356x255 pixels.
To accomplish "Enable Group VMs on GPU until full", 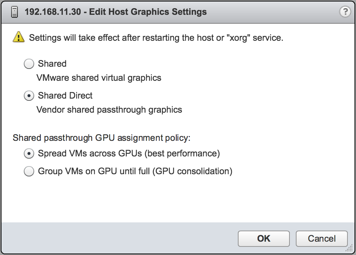I will coord(29,171).
